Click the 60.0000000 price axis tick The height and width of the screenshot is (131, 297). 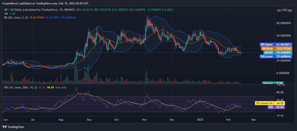(284, 36)
